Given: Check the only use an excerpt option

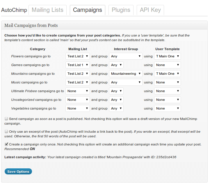Looking at the screenshot, I should [6, 132].
